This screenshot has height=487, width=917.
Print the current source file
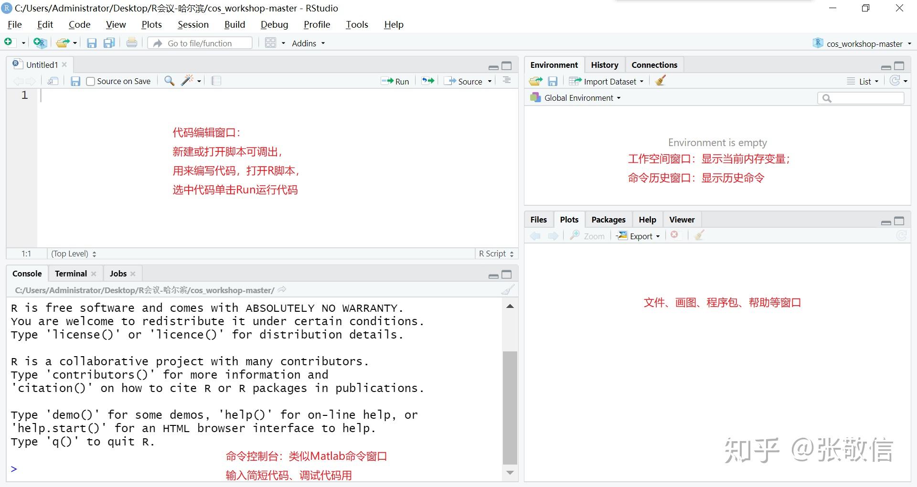coord(131,42)
